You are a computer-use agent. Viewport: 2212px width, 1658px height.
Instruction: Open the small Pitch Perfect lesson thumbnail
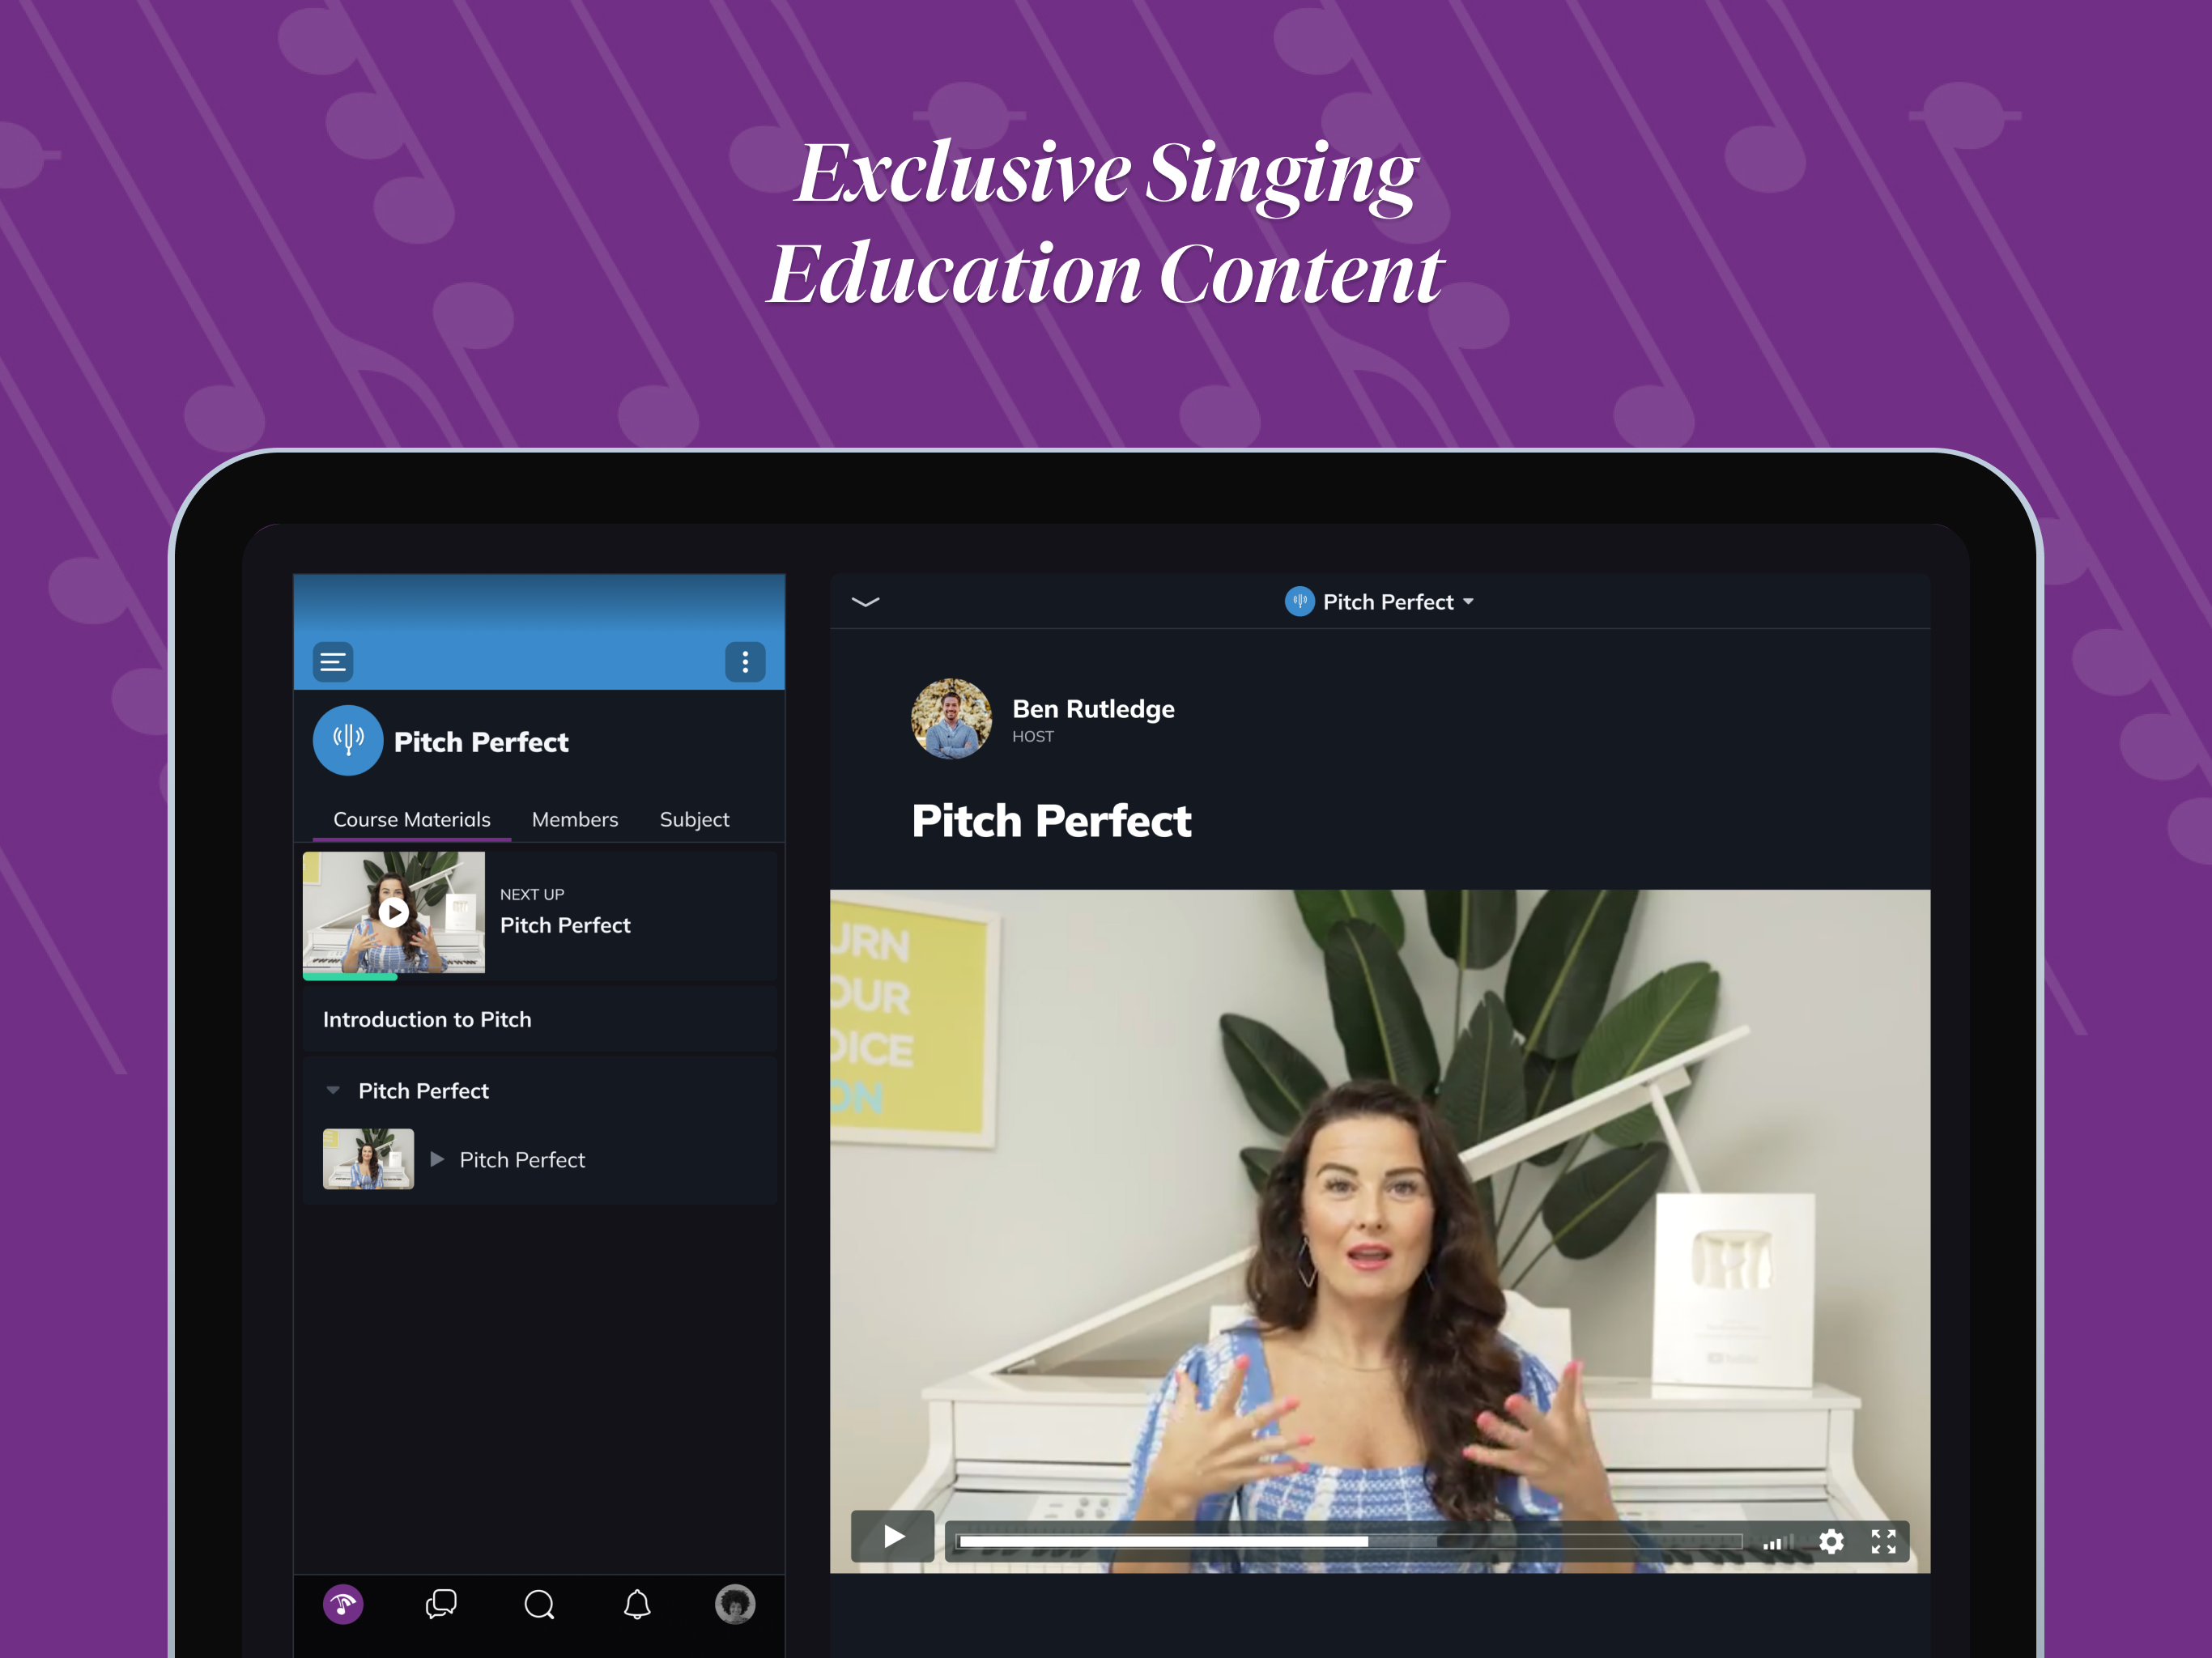(368, 1159)
